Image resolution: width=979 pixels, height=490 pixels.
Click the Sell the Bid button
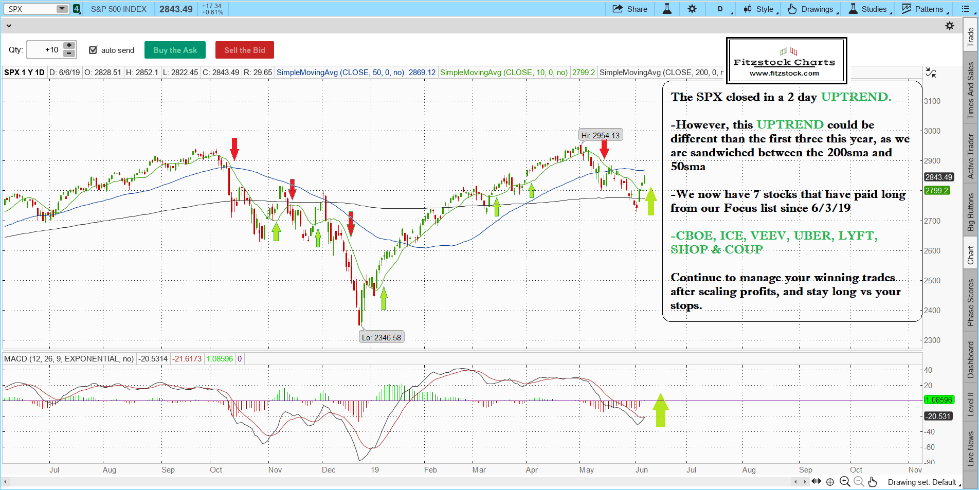244,50
